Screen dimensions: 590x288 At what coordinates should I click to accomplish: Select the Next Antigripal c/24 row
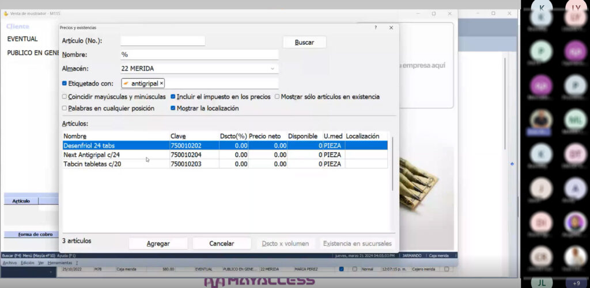point(92,155)
